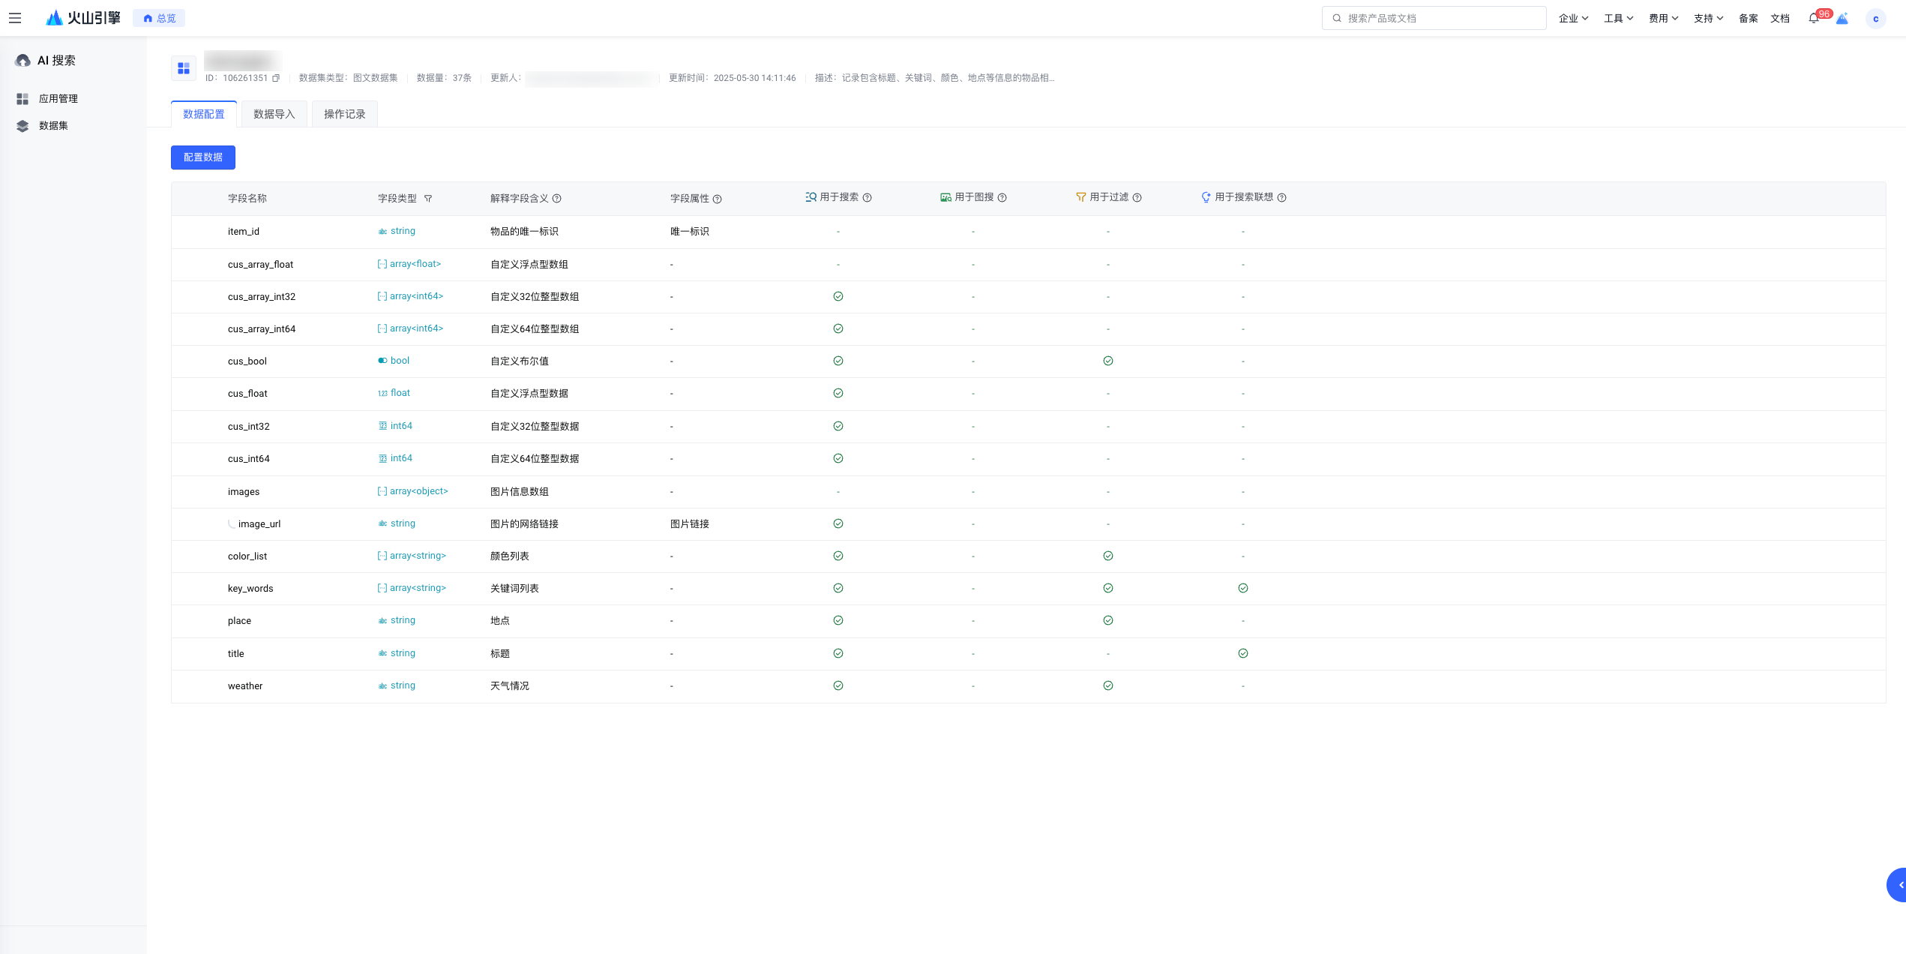Click the Volcano Engine logo

pos(83,18)
